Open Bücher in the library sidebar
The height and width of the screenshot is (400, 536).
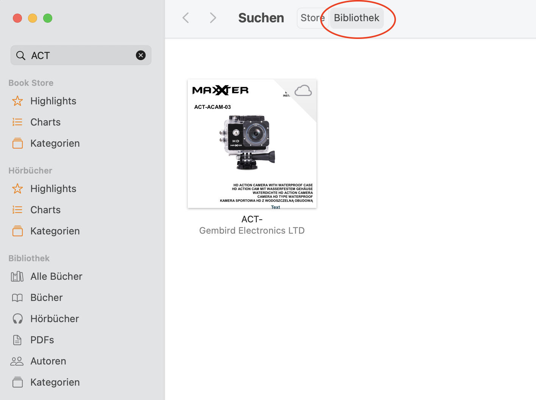[x=47, y=298]
